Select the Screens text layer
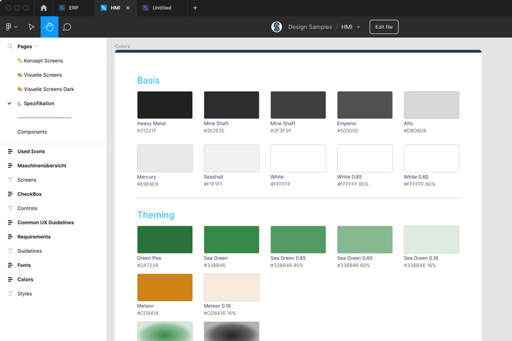Image resolution: width=512 pixels, height=341 pixels. click(27, 180)
